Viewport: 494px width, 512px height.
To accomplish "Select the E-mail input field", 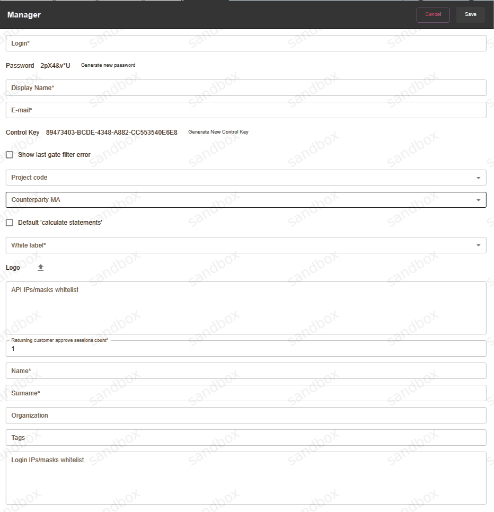I will [x=245, y=110].
